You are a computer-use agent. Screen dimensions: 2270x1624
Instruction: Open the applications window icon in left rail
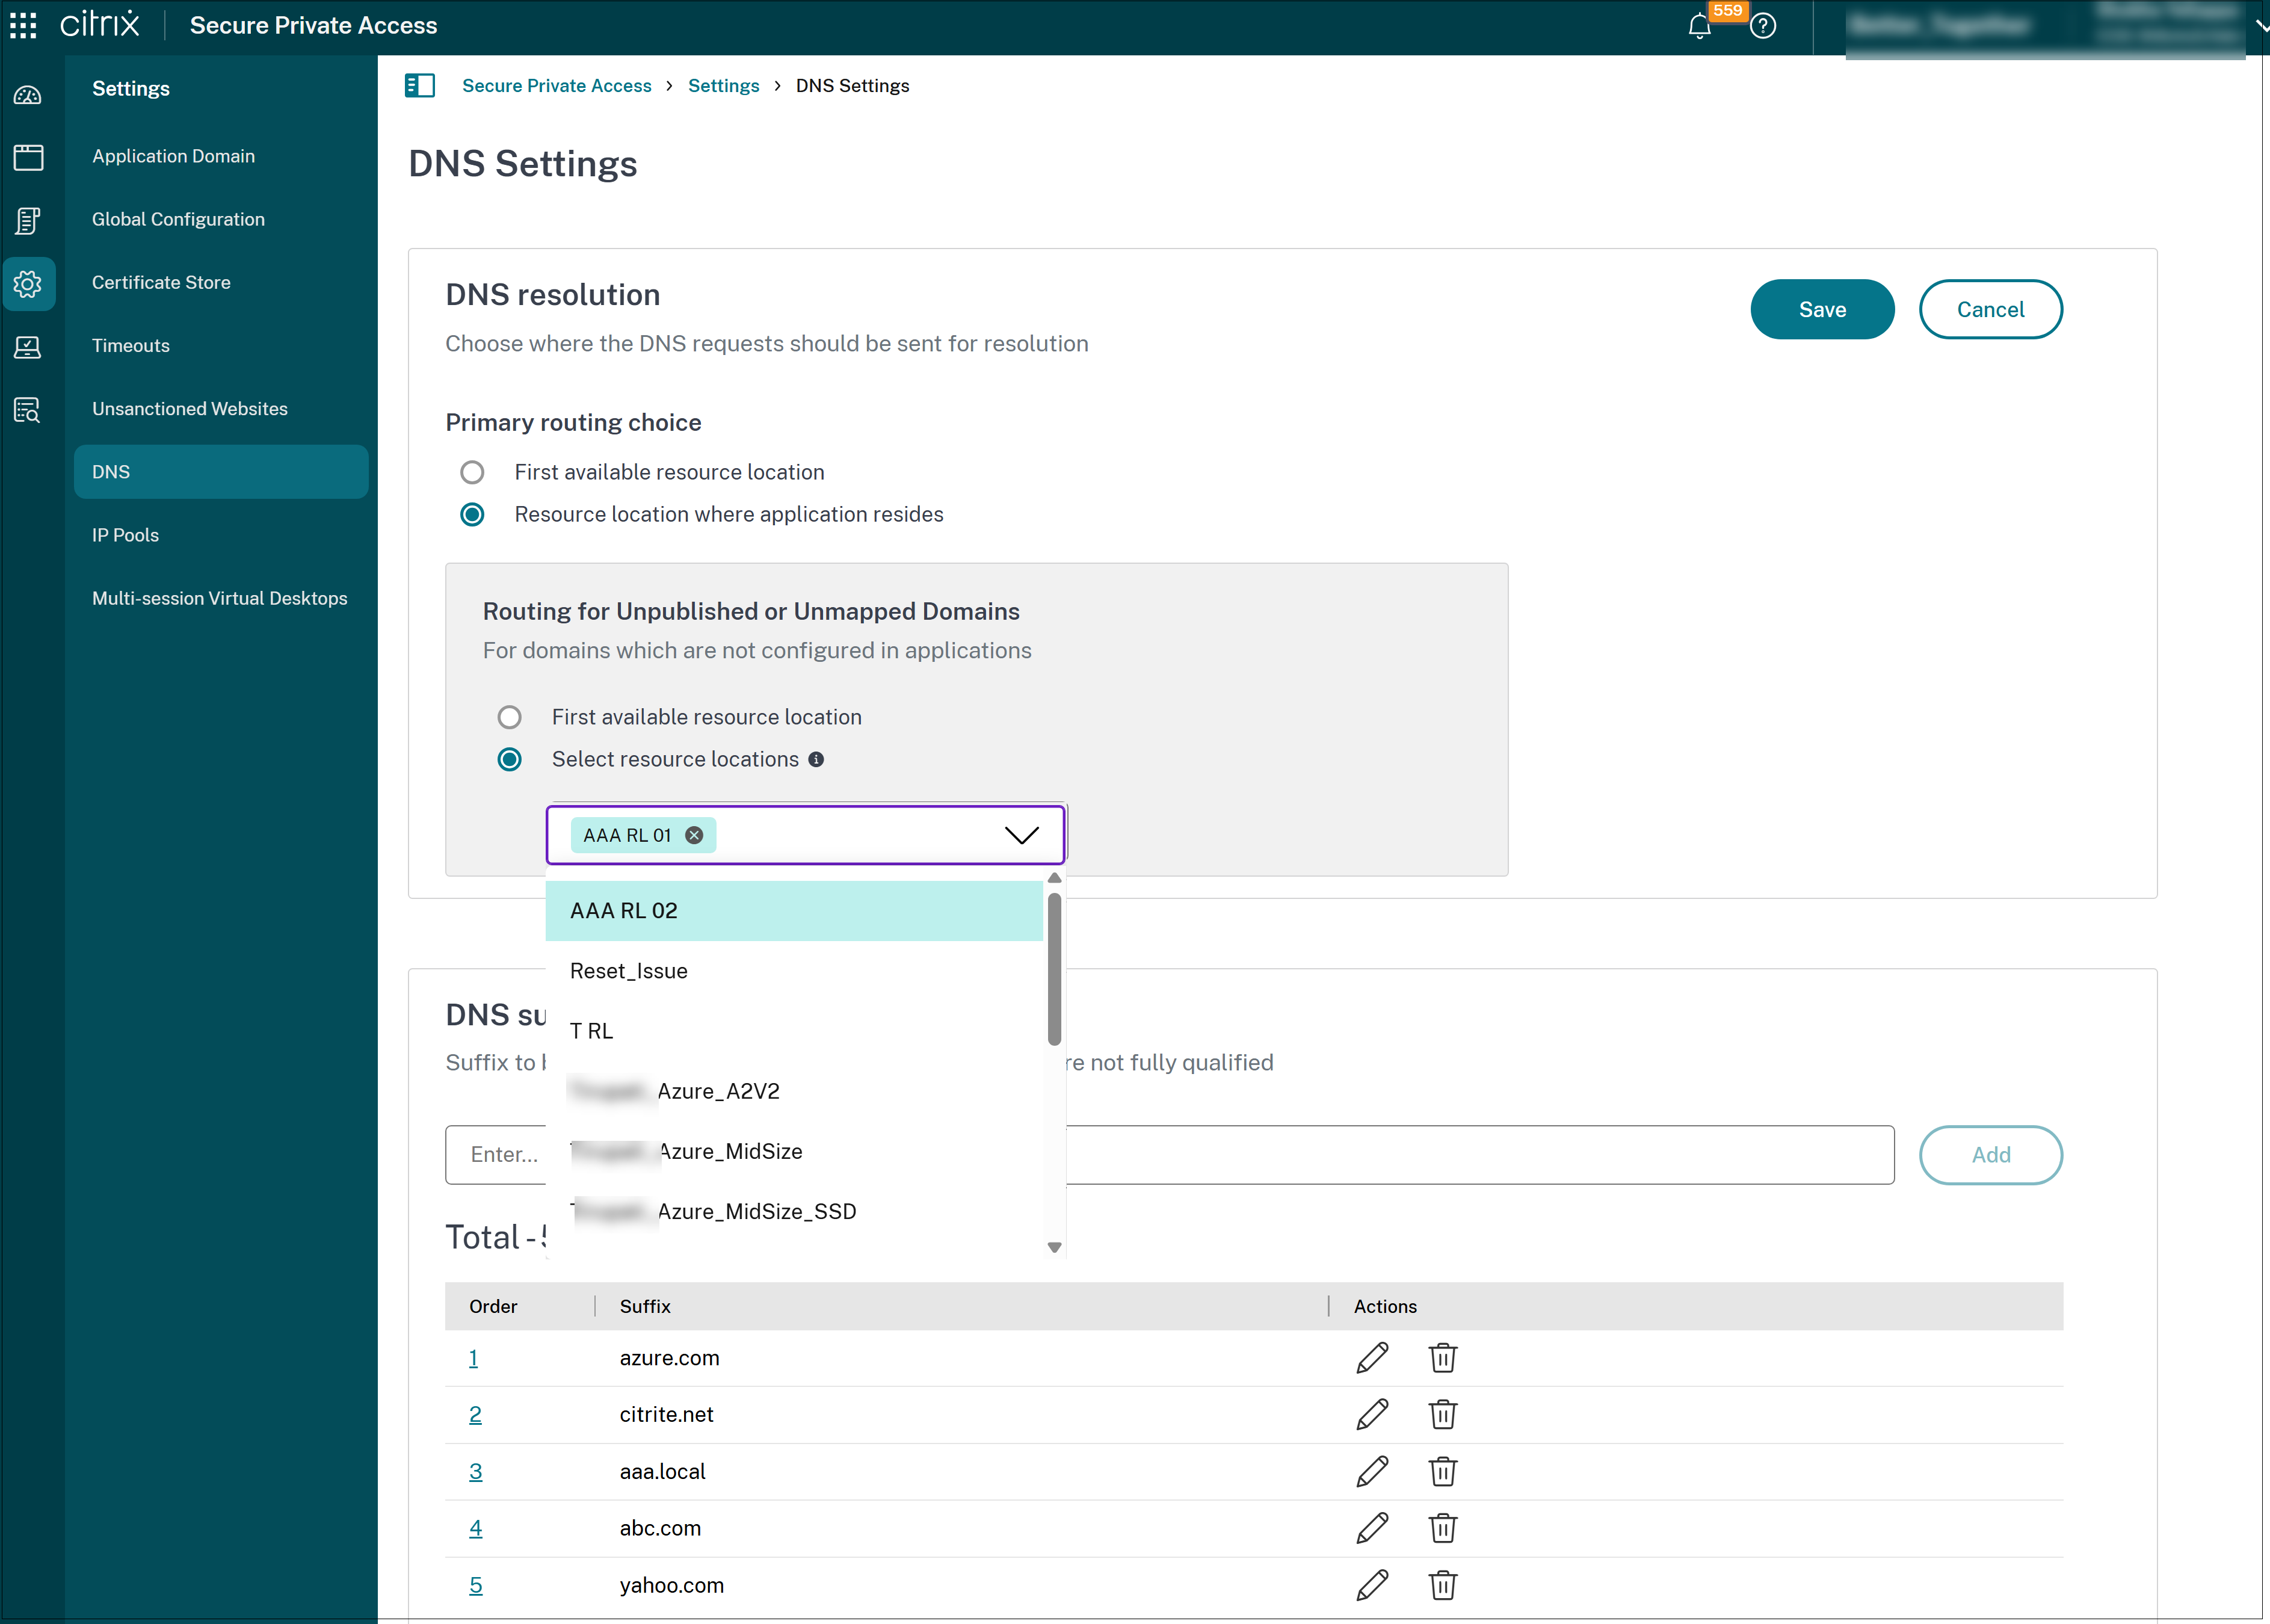[28, 157]
